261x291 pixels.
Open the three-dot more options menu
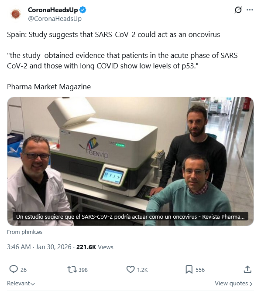point(250,10)
